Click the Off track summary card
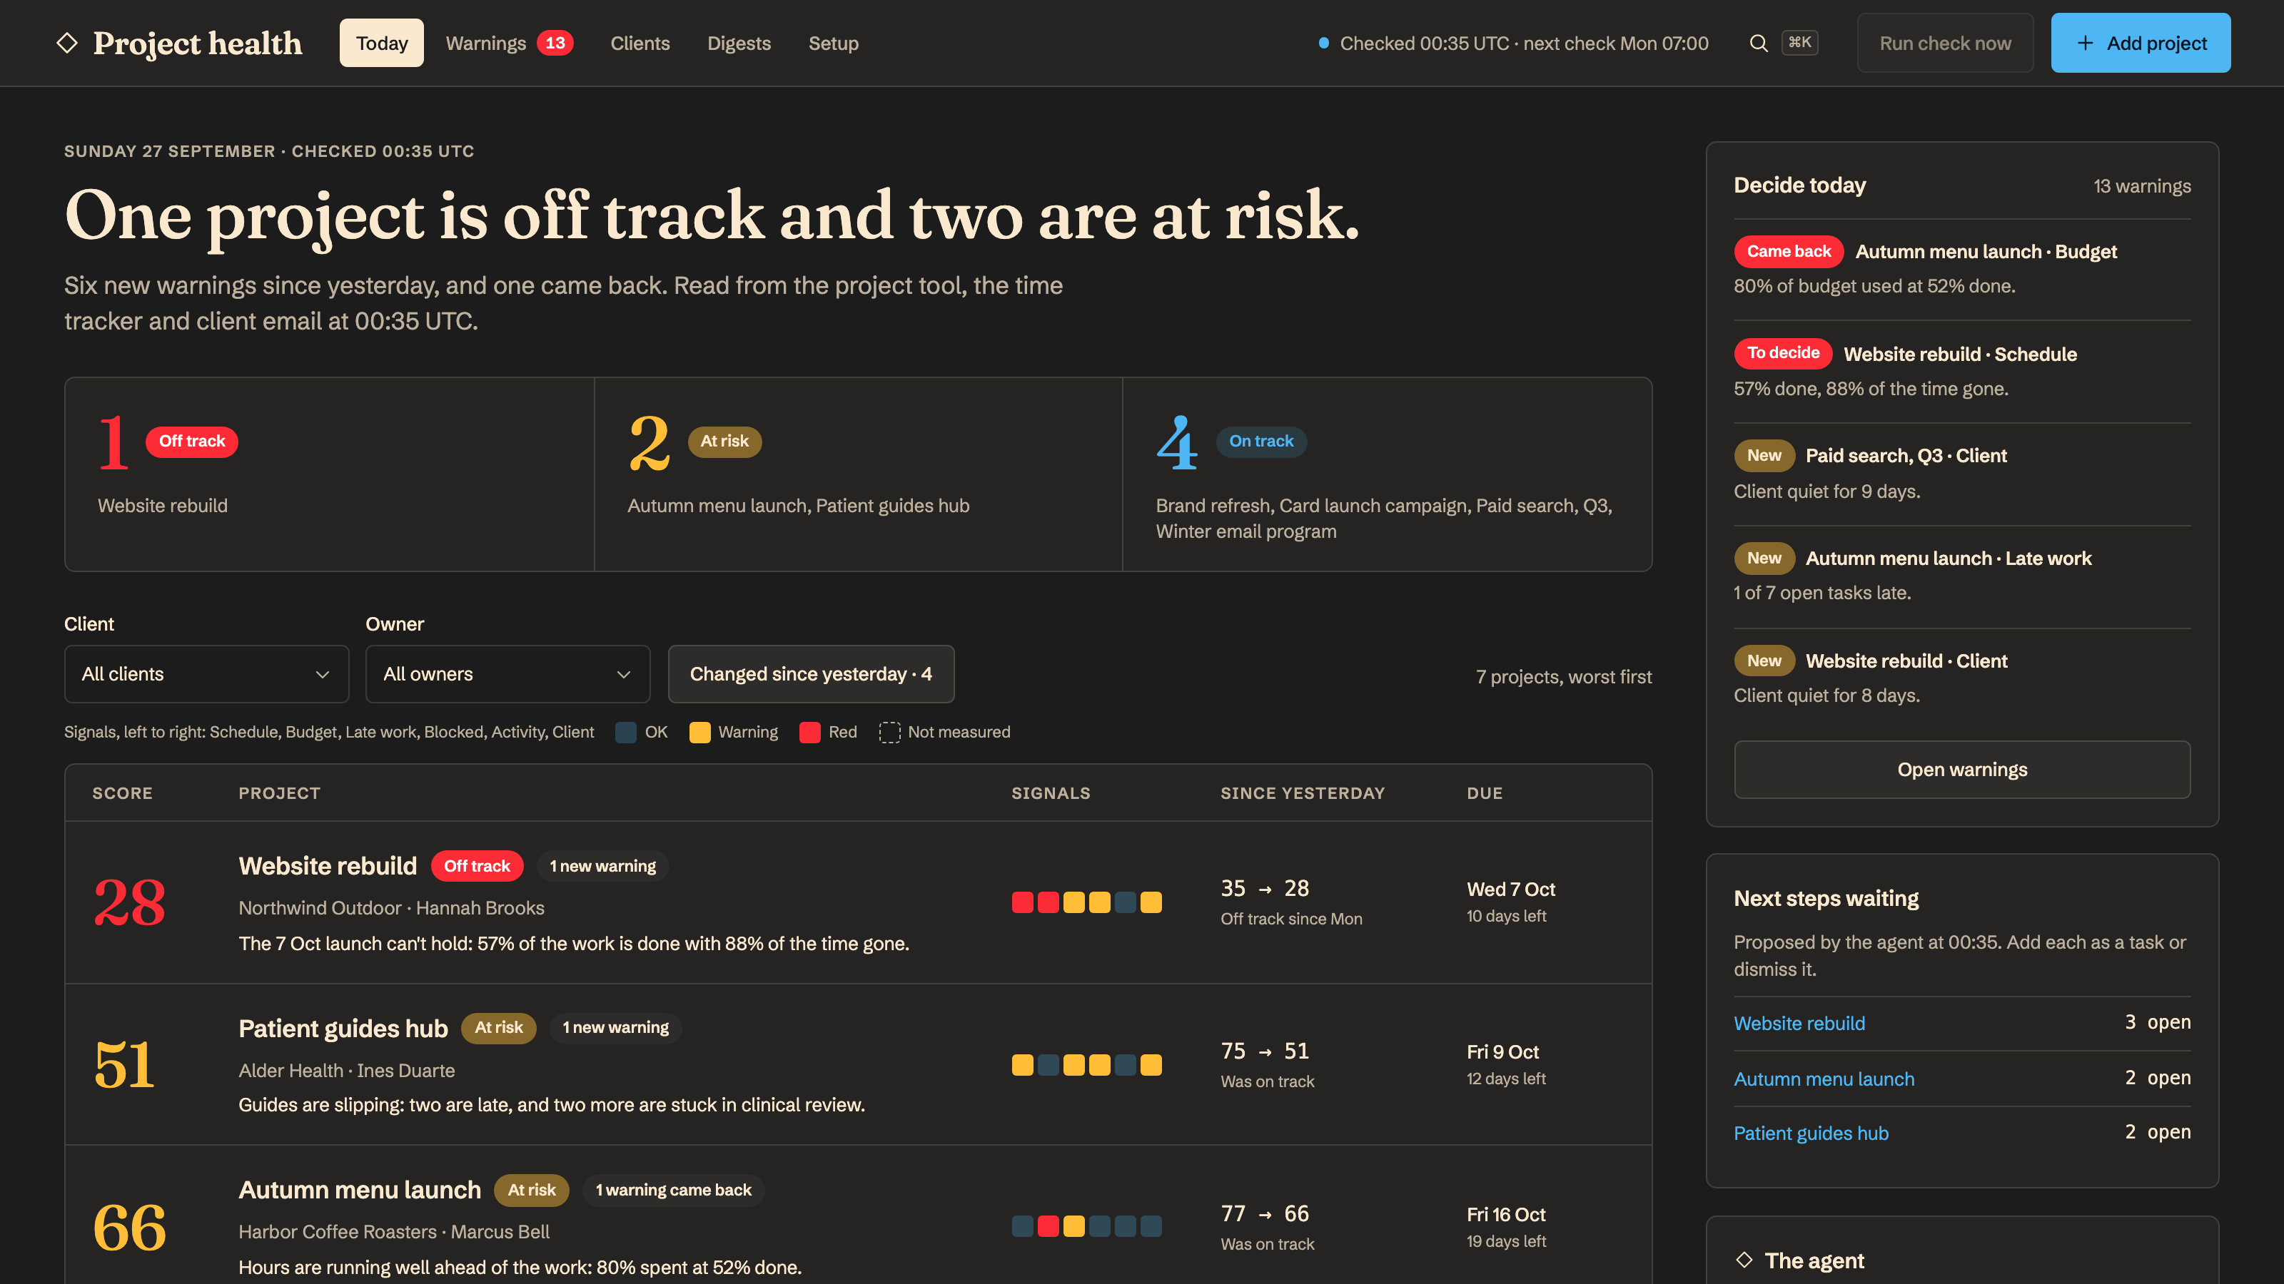Screen dimensions: 2284x1284 [329, 474]
